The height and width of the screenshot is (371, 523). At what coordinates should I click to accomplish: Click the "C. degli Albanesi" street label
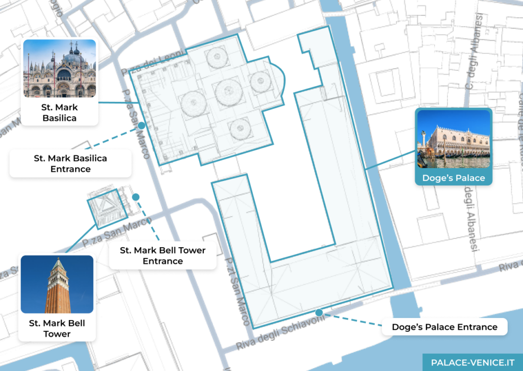(474, 51)
